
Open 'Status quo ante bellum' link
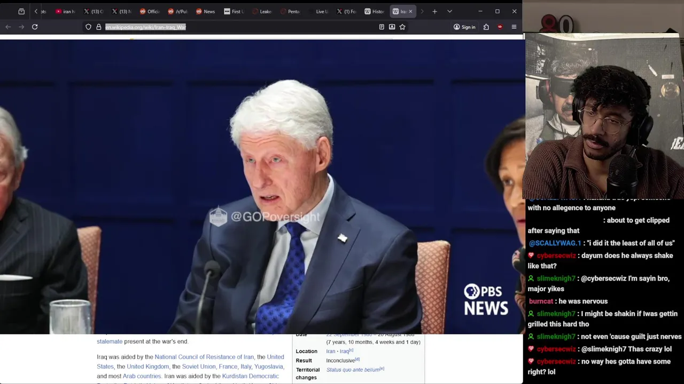(353, 370)
